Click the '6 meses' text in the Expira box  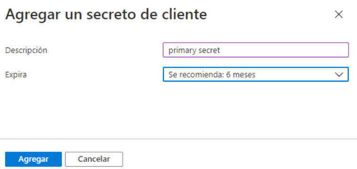[x=241, y=75]
